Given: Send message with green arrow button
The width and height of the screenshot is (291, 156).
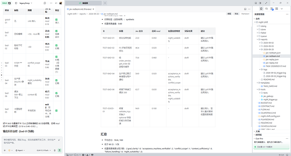Looking at the screenshot, I should (x=59, y=151).
